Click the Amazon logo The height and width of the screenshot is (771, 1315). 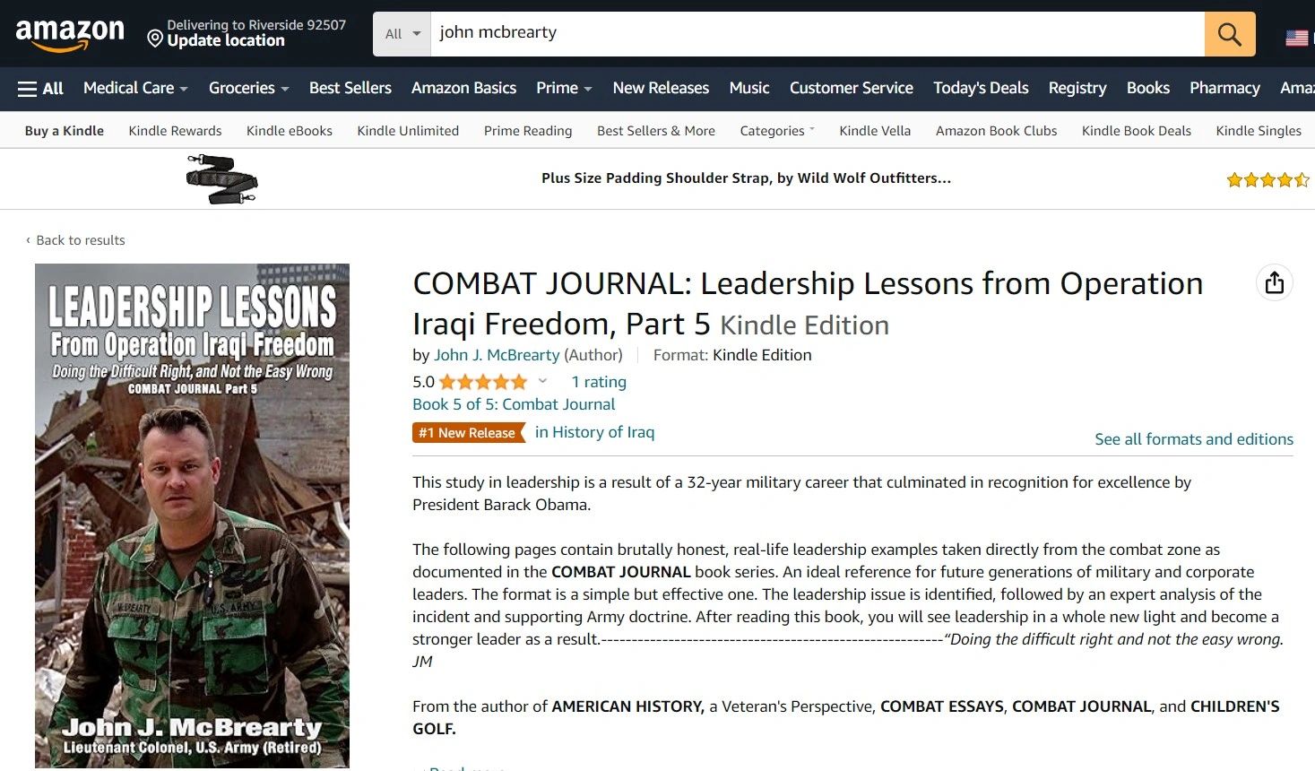tap(70, 34)
